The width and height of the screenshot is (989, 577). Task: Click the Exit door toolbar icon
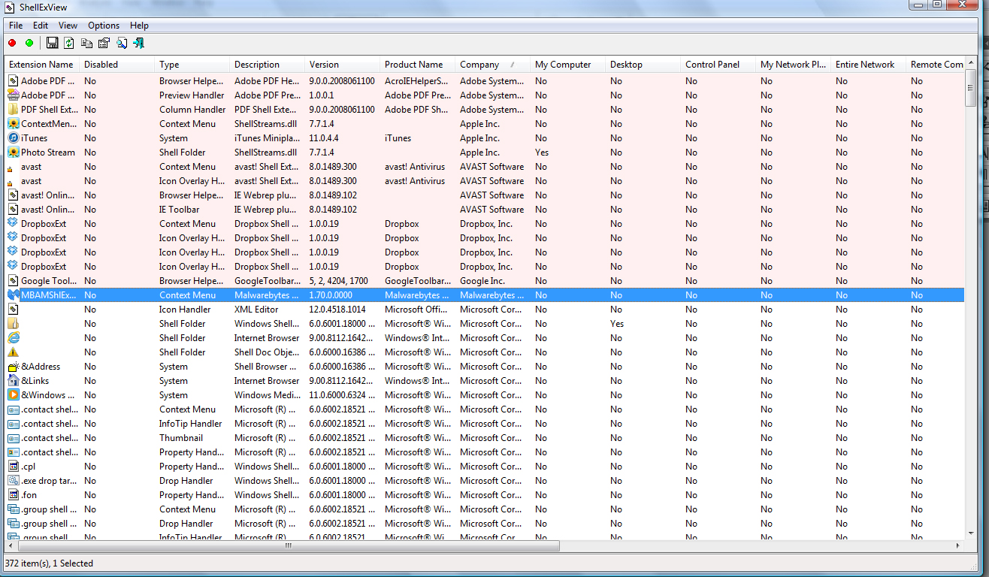coord(138,43)
